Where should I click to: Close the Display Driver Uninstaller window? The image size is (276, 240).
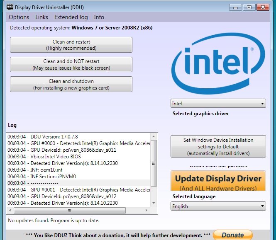point(263,7)
